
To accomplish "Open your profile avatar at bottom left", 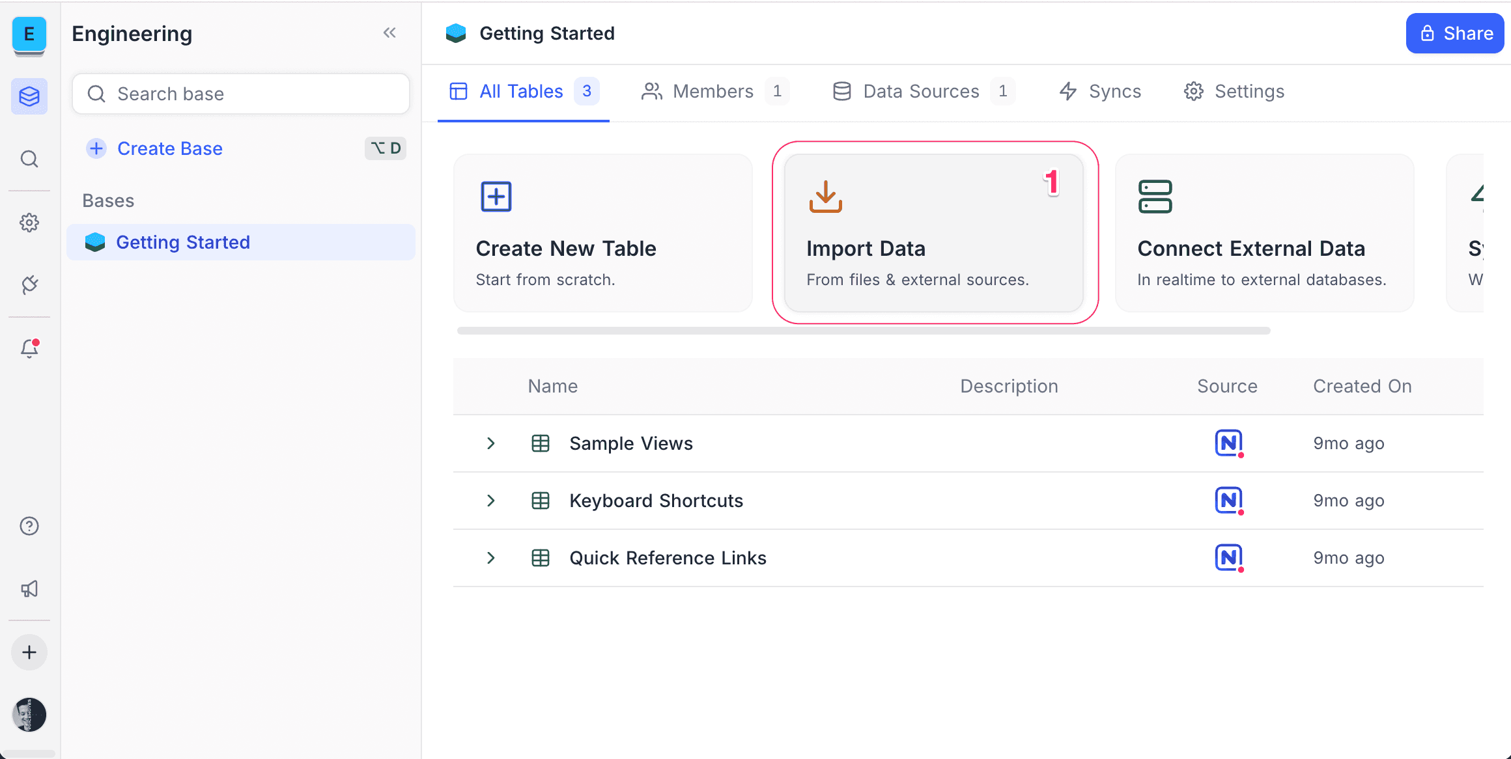I will (29, 715).
